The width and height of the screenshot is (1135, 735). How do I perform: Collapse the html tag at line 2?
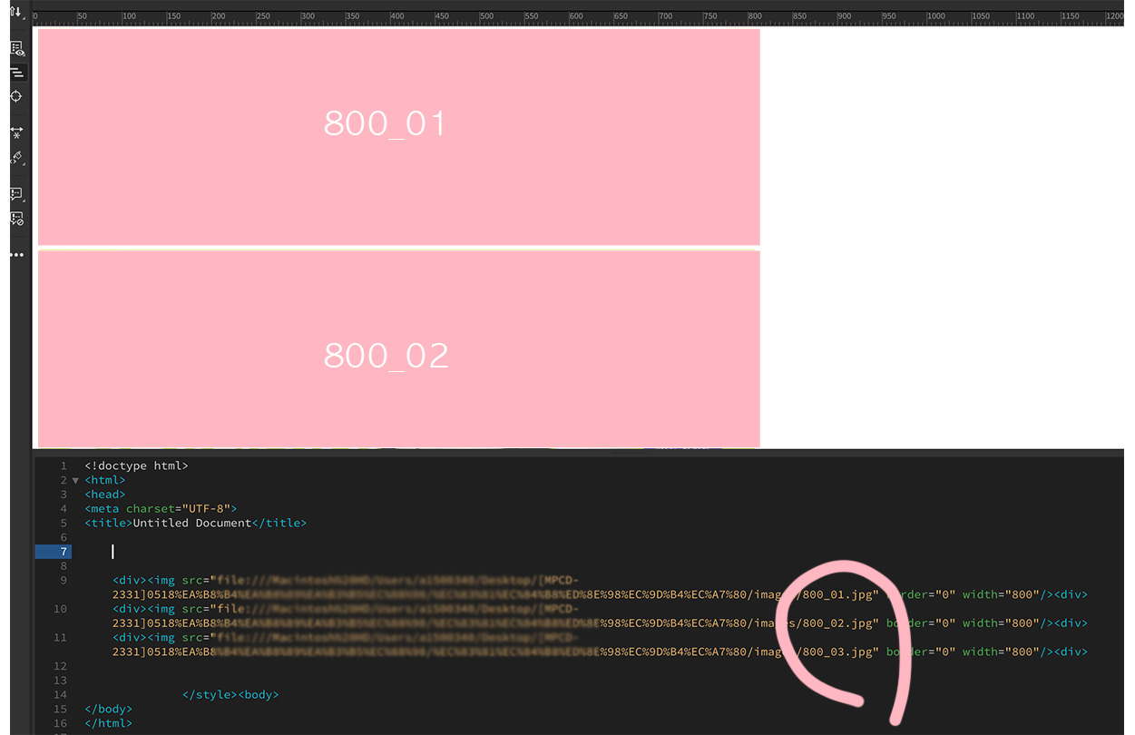(x=75, y=480)
